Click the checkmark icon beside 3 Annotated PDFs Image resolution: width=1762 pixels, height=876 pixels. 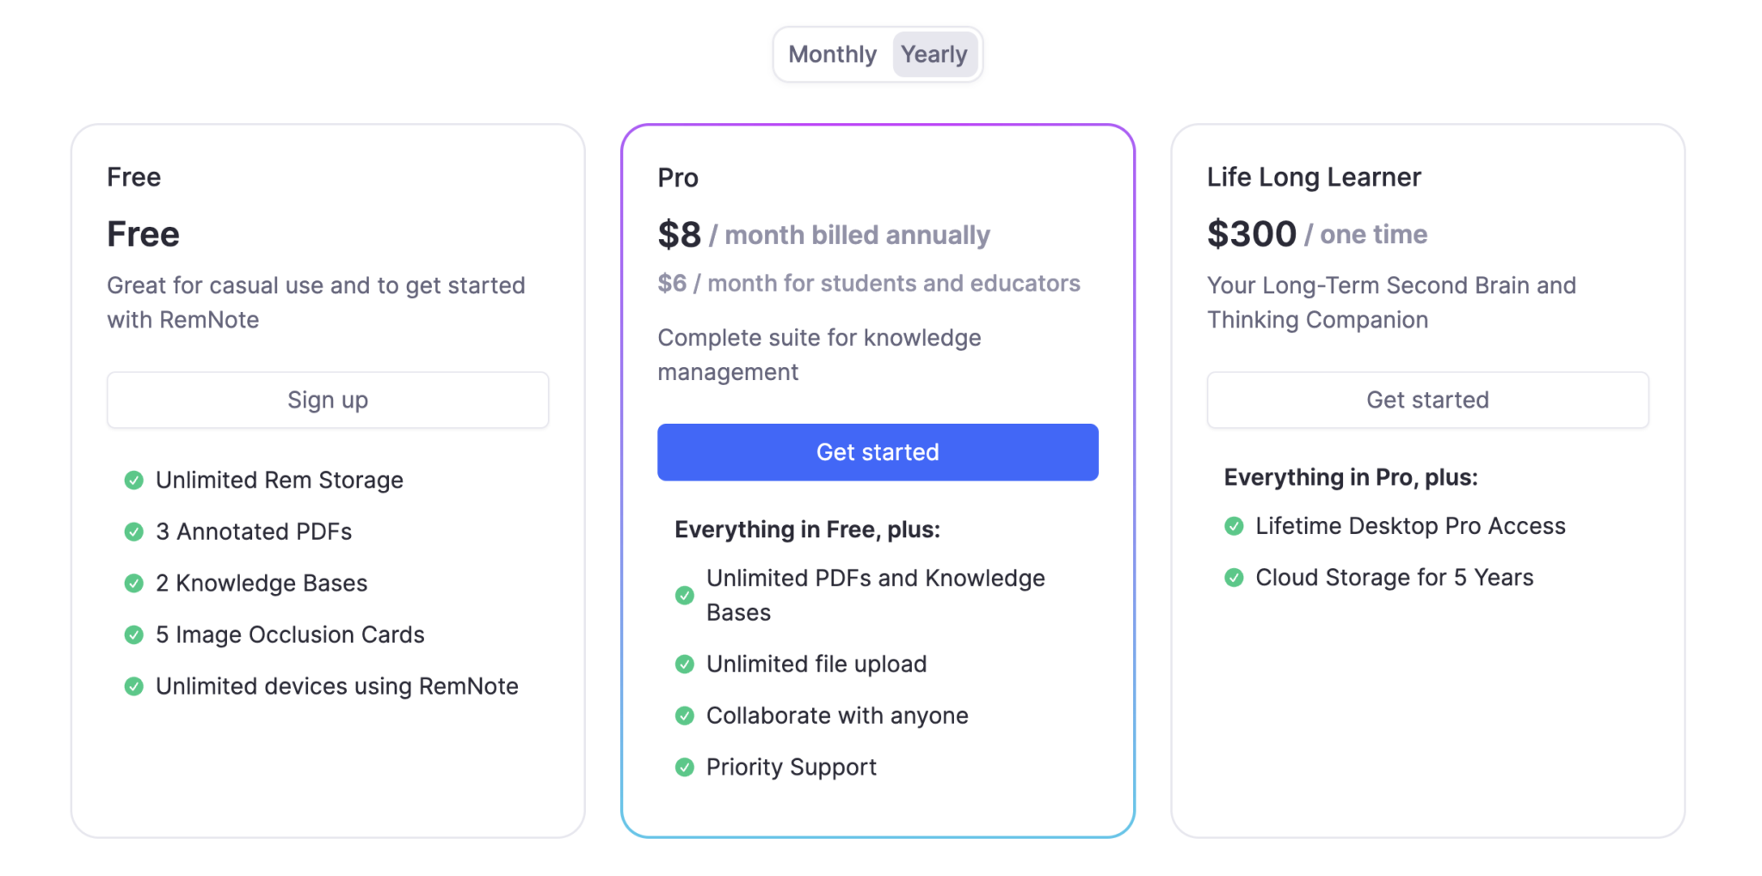pos(133,531)
